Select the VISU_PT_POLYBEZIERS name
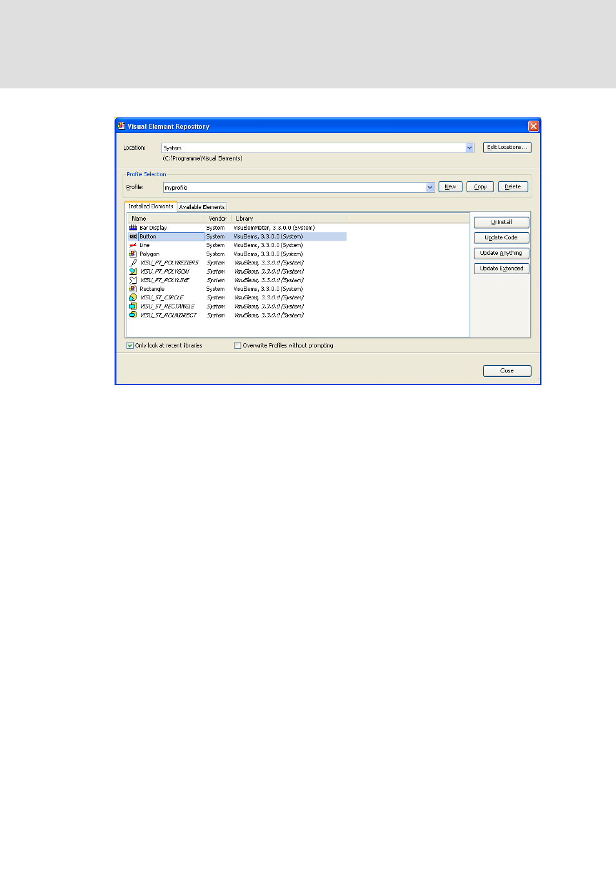Viewport: 616px width, 871px height. [x=170, y=263]
